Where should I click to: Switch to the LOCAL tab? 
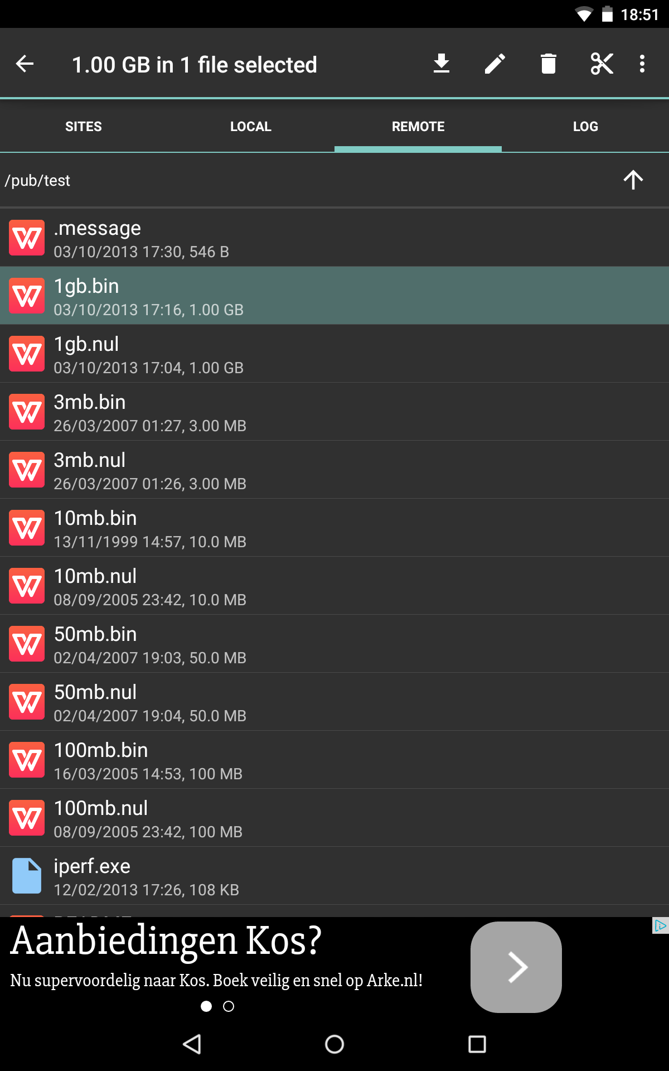(x=251, y=127)
